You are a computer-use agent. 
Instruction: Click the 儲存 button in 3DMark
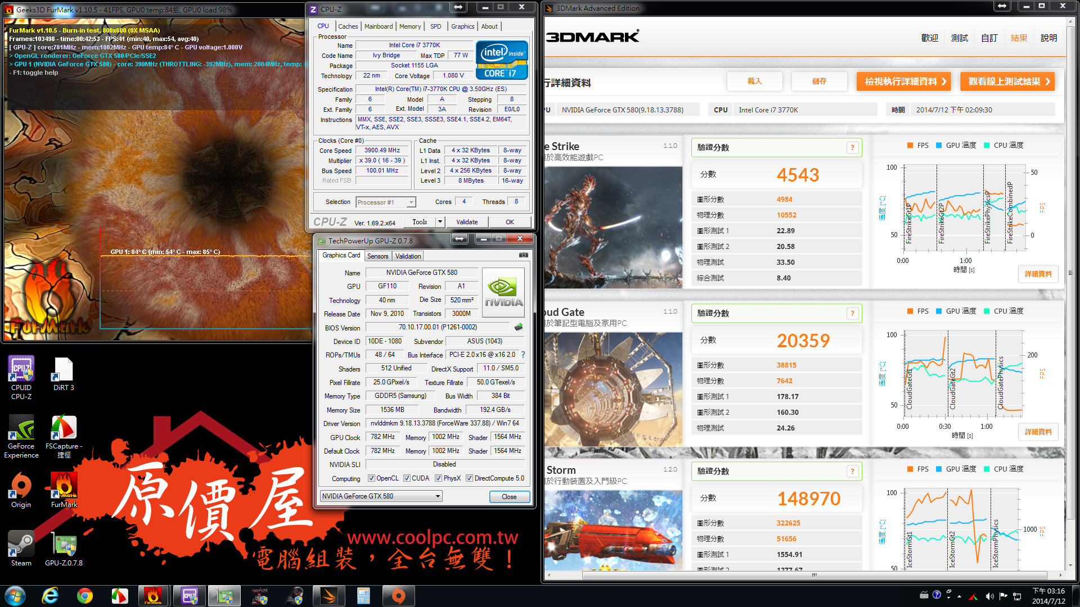coord(820,81)
